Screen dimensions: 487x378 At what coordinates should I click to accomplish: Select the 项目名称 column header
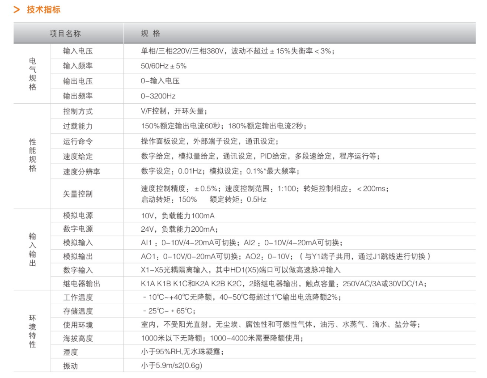(x=65, y=34)
